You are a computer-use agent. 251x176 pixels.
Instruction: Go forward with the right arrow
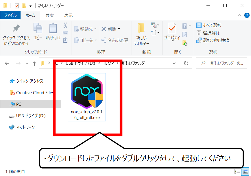coord(18,63)
